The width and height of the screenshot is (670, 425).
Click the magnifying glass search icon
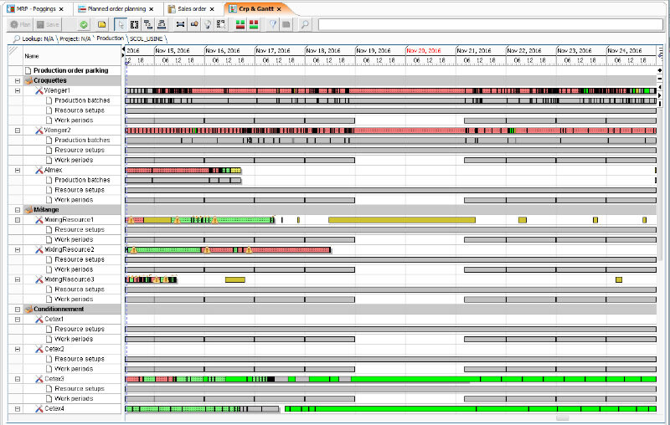305,24
